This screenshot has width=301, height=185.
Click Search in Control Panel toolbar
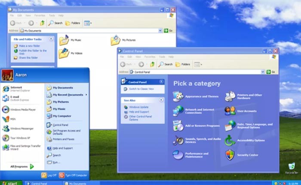tap(166, 65)
